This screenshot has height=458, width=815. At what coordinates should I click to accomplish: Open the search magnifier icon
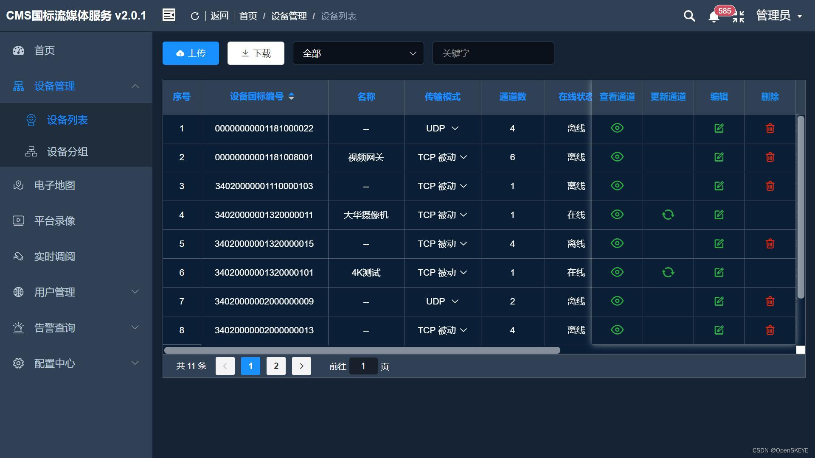pos(689,16)
